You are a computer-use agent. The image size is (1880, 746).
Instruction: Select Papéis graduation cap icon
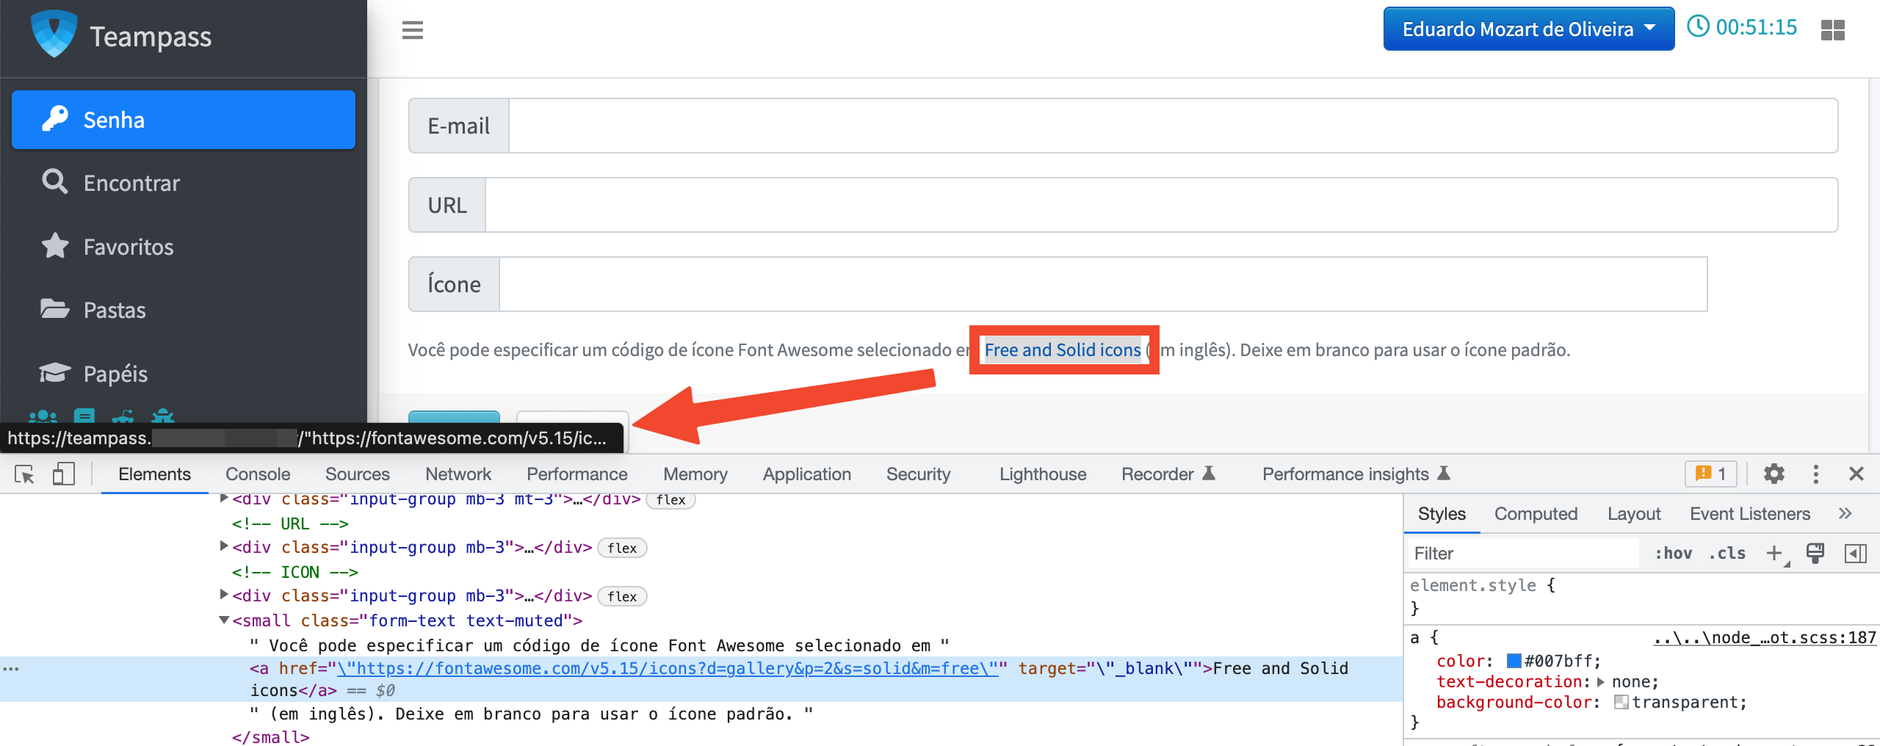[54, 373]
